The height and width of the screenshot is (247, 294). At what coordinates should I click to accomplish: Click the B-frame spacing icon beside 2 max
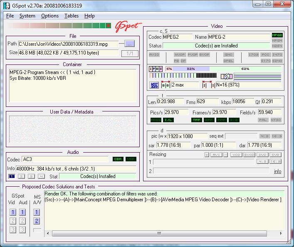[x=166, y=84]
